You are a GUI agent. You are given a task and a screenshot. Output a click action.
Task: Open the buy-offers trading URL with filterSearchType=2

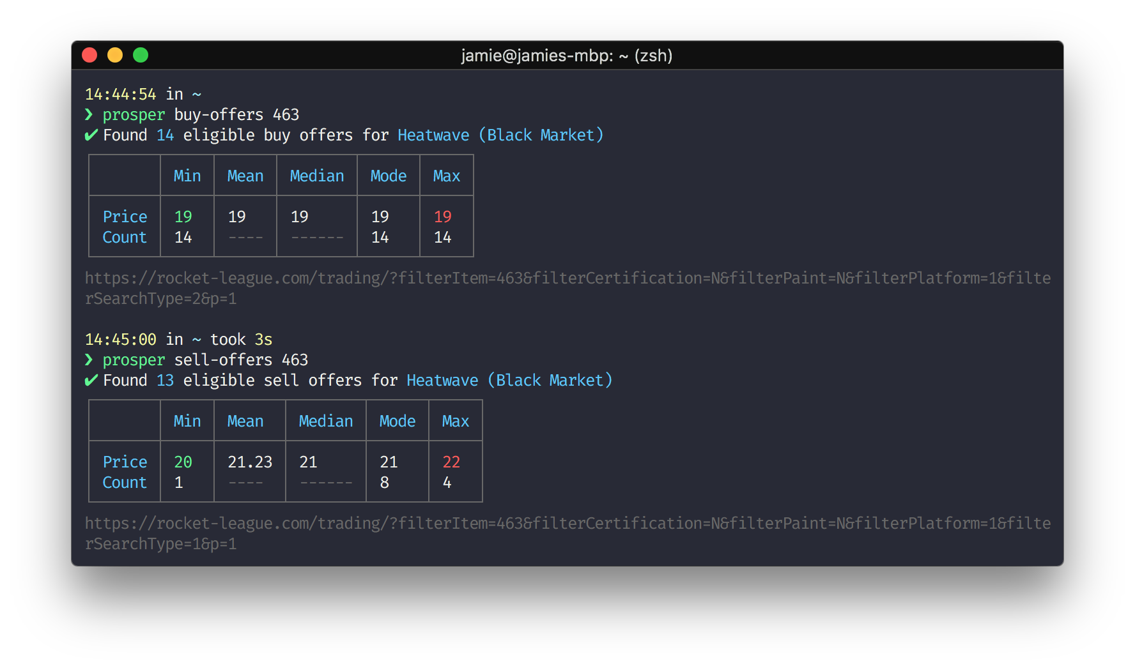567,288
